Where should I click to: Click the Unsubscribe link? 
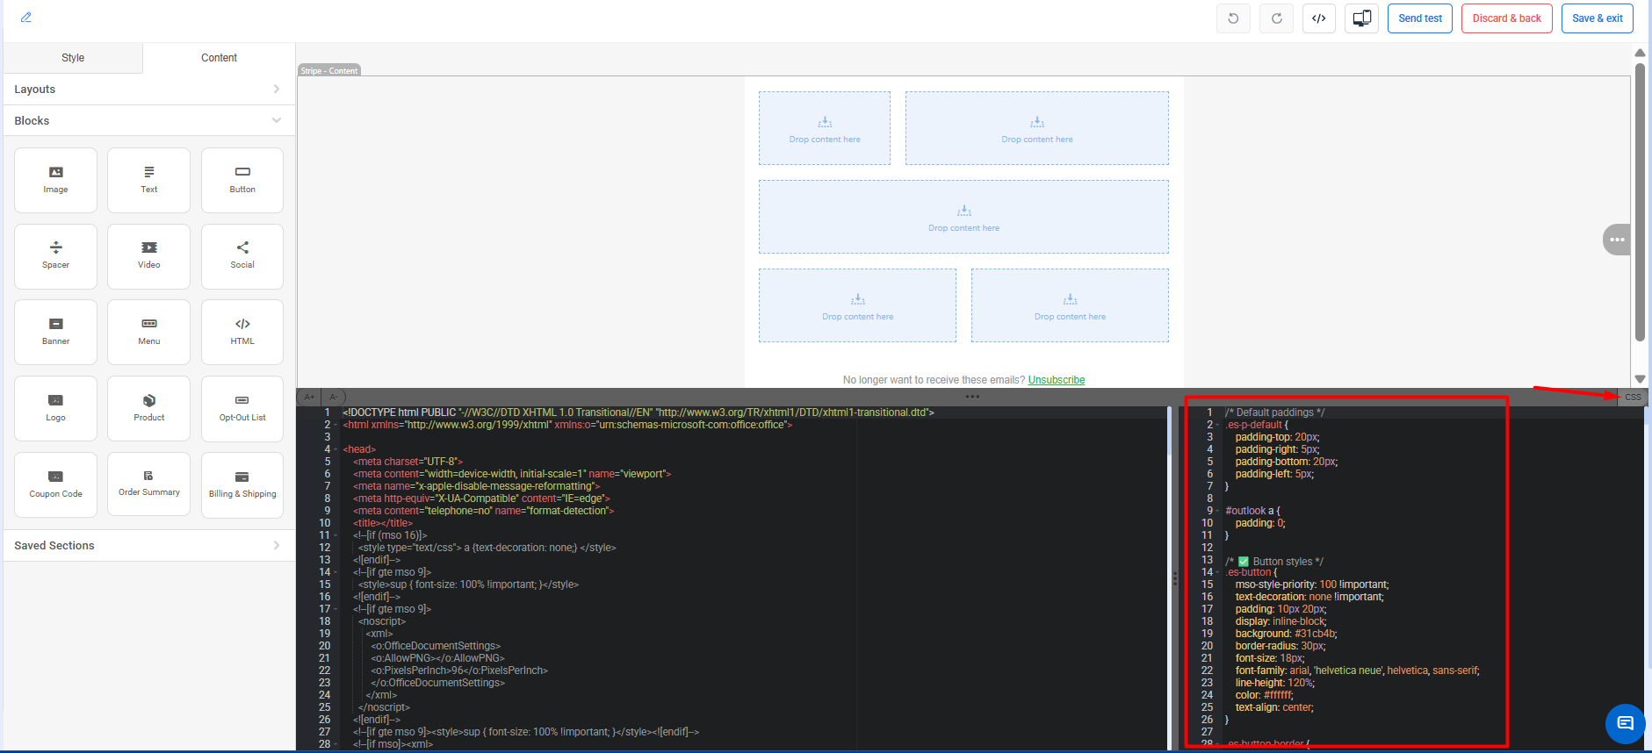pos(1056,380)
